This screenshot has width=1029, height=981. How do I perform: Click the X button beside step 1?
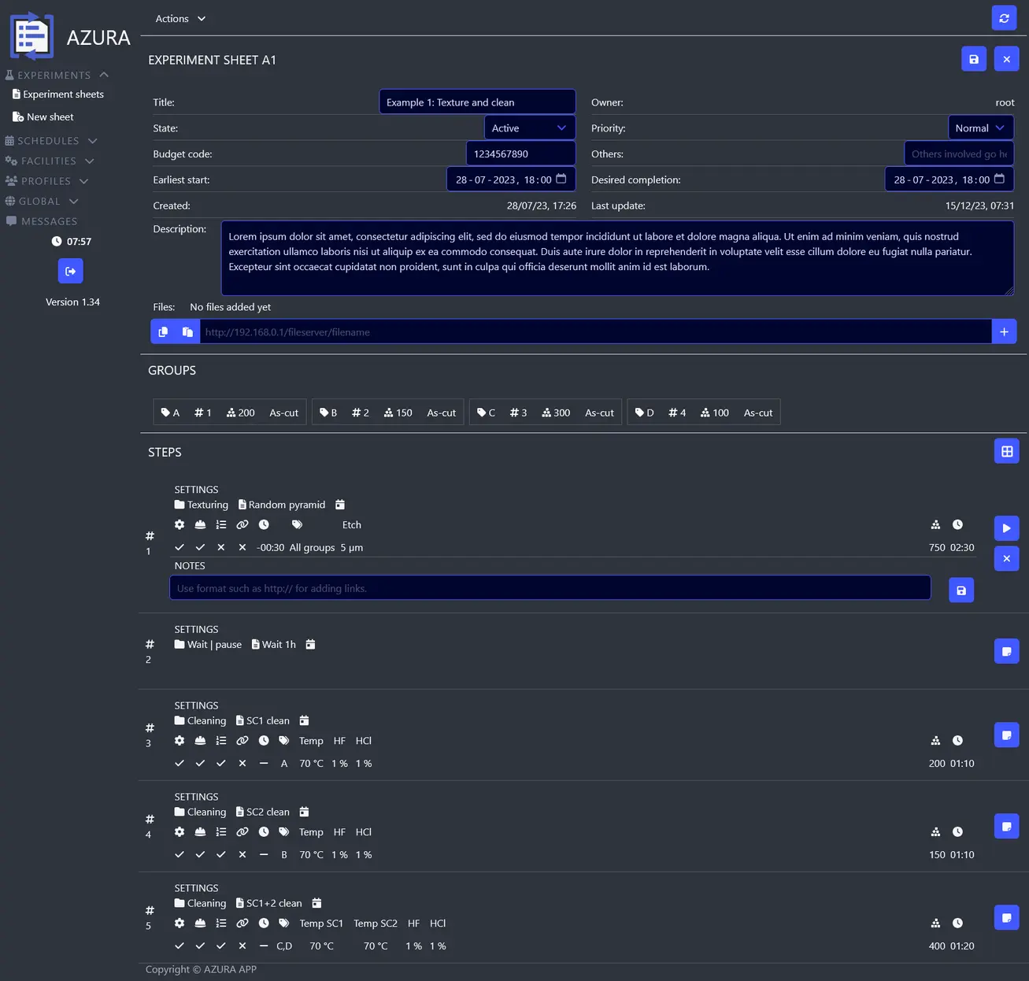[x=1006, y=559]
